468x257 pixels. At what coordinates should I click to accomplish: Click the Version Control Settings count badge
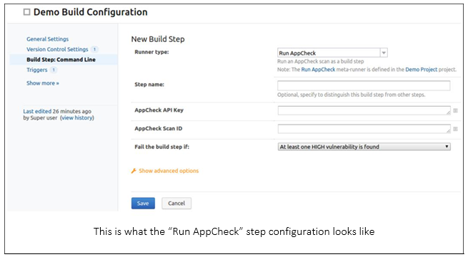pos(94,49)
